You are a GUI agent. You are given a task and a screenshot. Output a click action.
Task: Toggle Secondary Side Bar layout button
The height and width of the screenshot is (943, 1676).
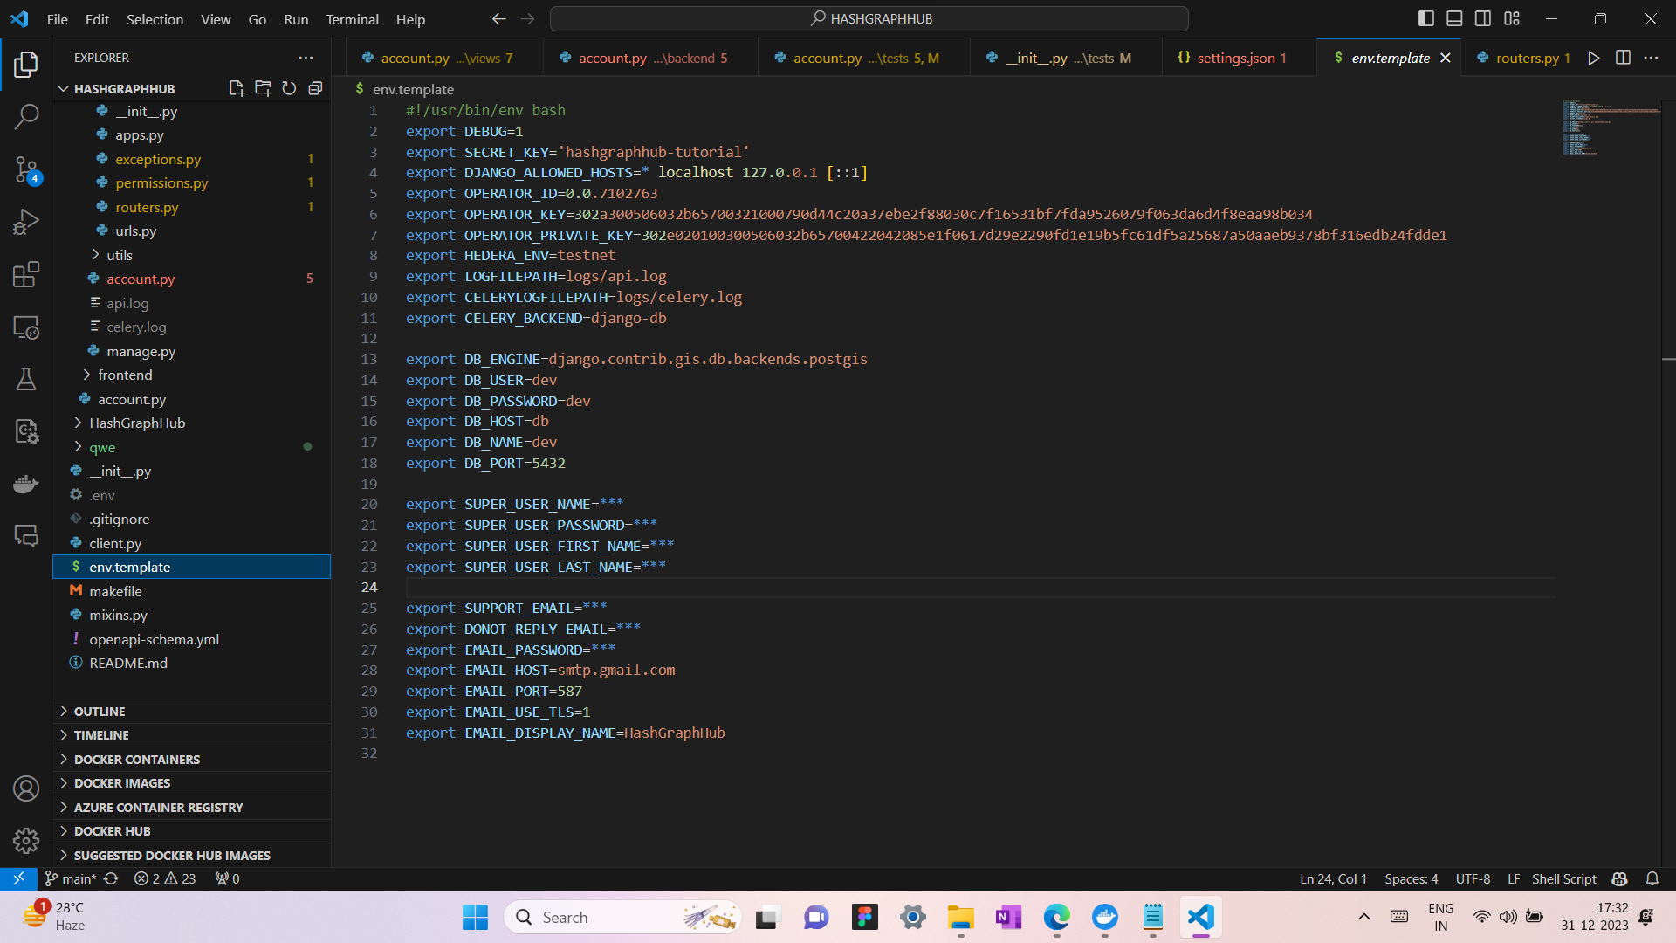(x=1483, y=18)
